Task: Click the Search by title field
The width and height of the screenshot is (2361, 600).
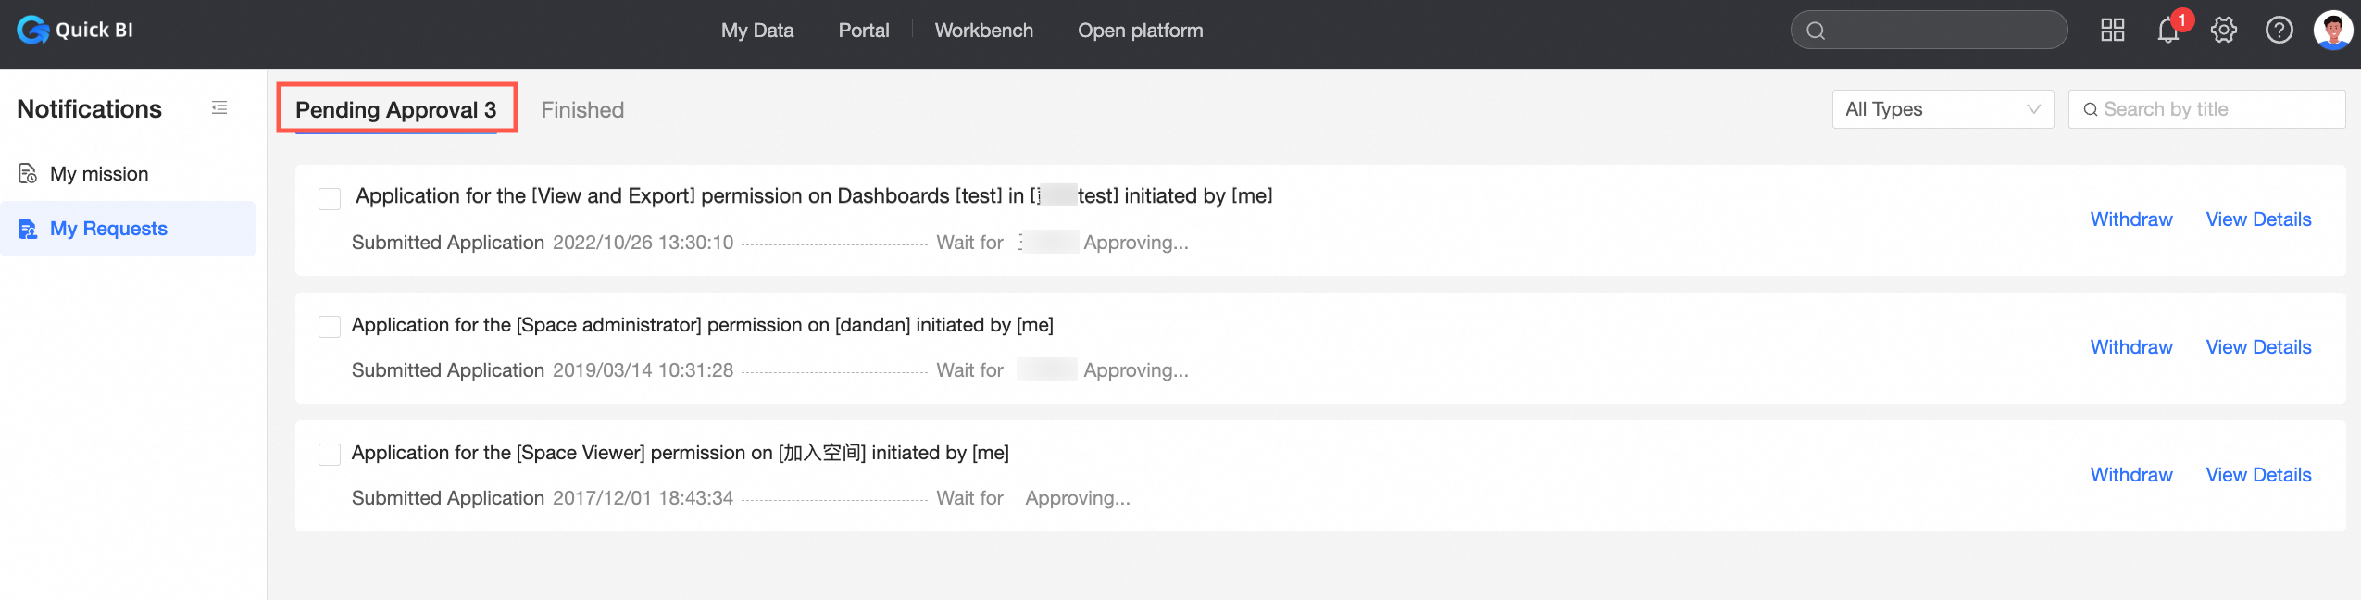Action: (2215, 109)
